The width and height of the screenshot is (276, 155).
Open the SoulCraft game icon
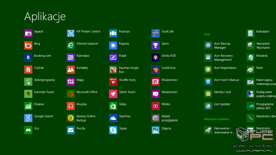pos(155,33)
